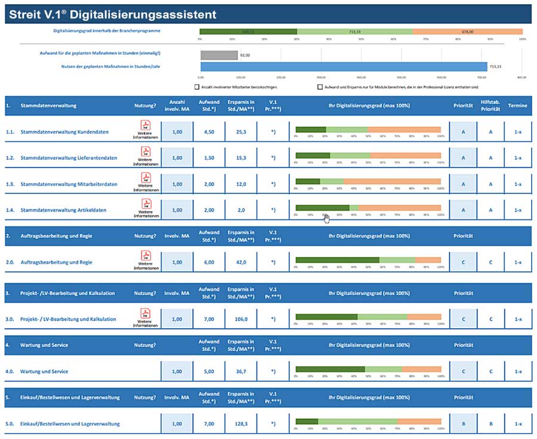
Task: Click the blue Nutzen bar showing 713,33
Action: click(x=344, y=66)
